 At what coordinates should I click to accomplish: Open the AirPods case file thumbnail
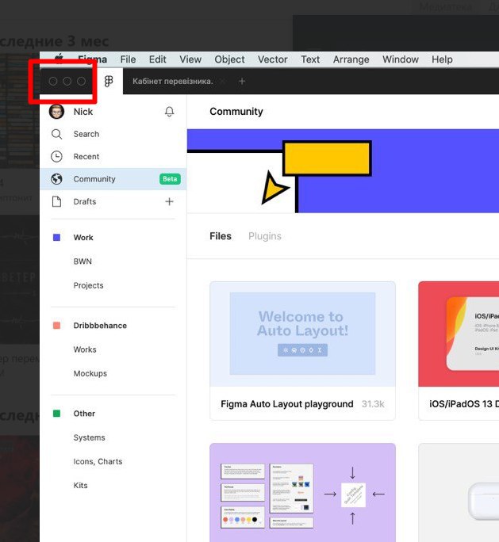click(x=459, y=493)
